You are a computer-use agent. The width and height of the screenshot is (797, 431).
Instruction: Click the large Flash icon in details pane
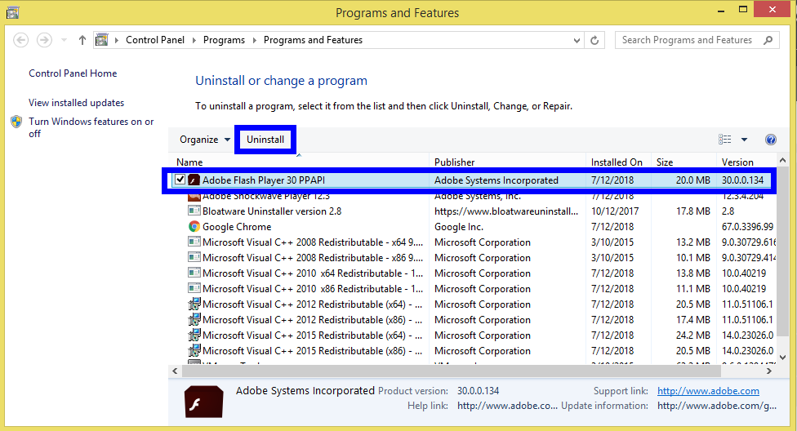point(204,402)
